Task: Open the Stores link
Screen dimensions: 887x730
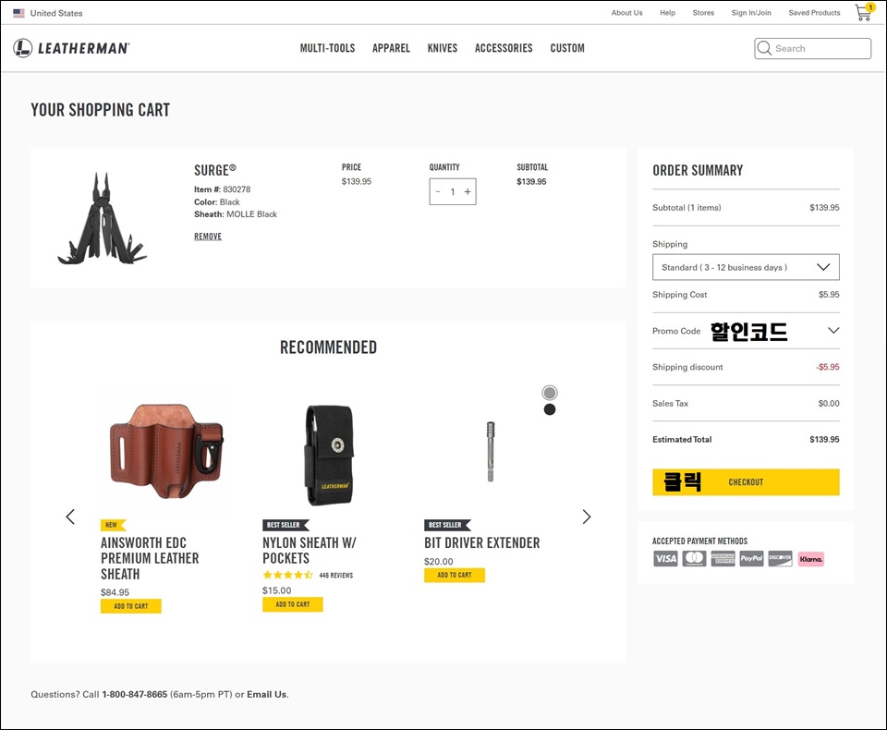Action: (703, 12)
